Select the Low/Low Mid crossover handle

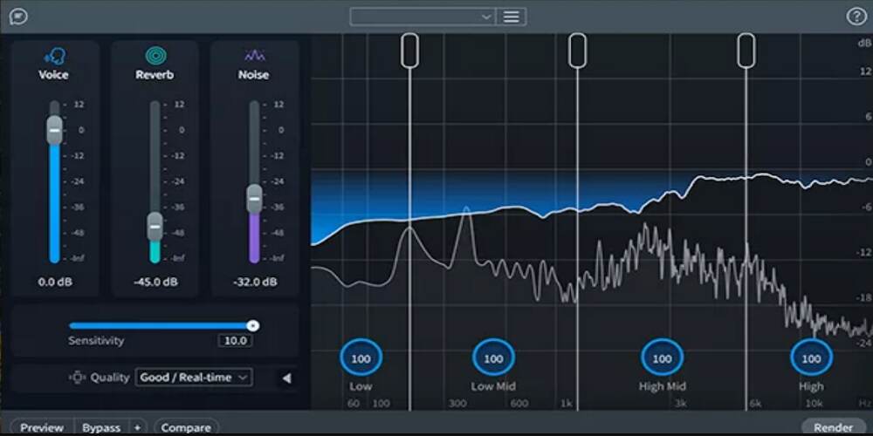409,51
